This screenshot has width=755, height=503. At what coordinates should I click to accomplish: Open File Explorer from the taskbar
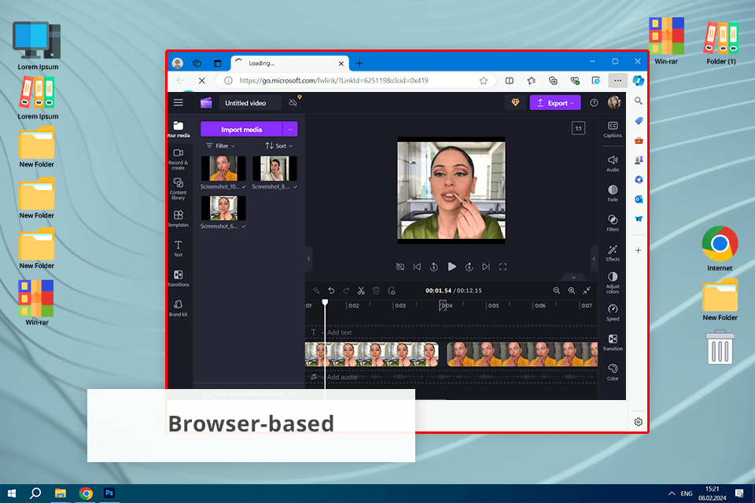[x=61, y=493]
